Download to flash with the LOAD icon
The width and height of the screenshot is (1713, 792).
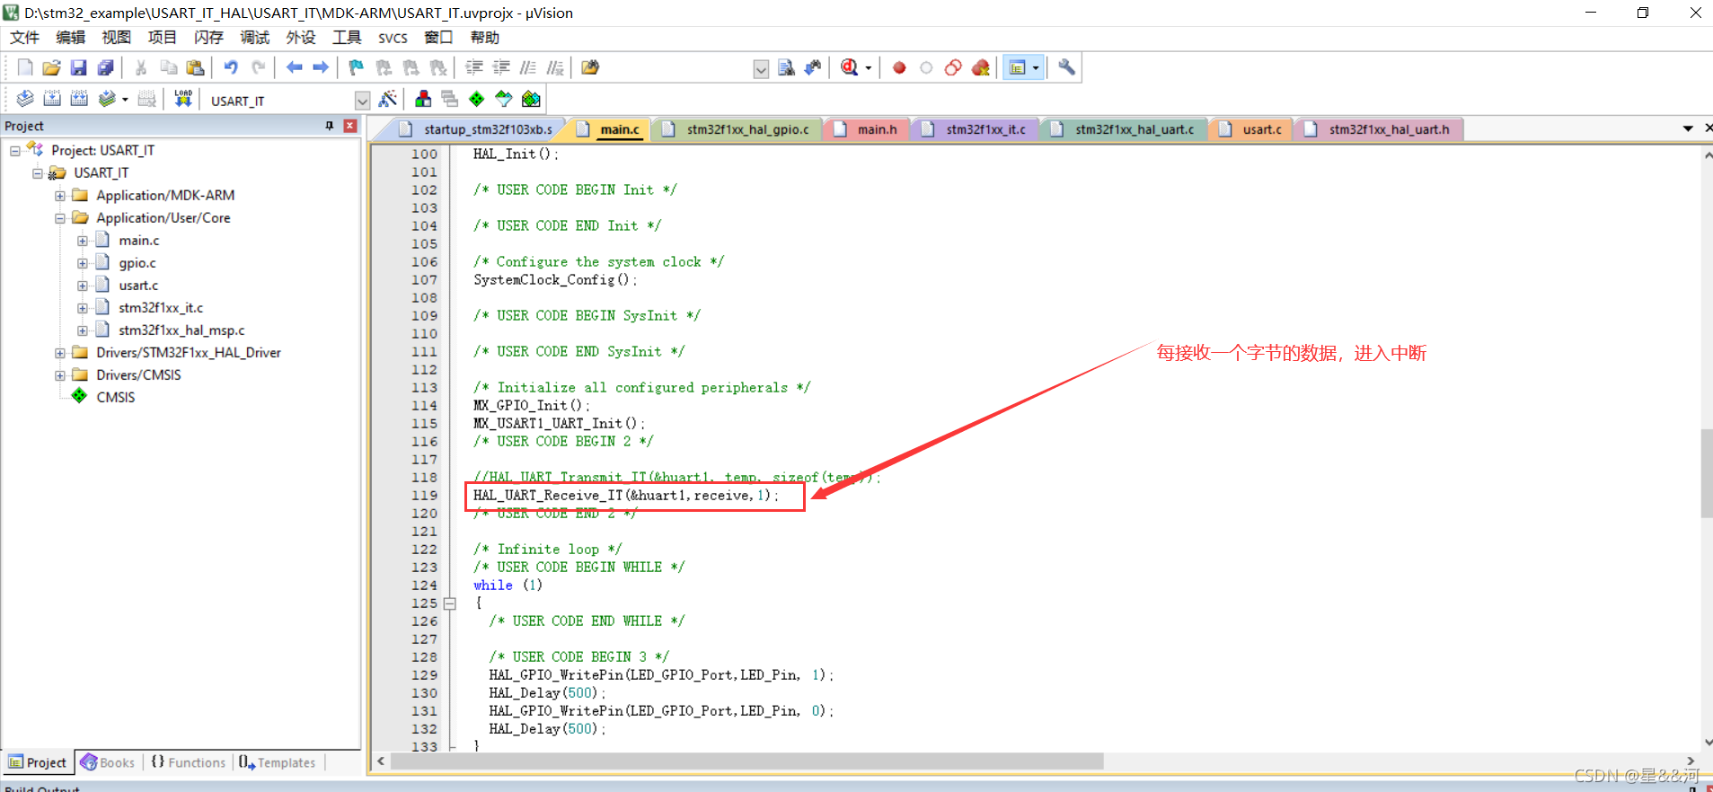[183, 99]
